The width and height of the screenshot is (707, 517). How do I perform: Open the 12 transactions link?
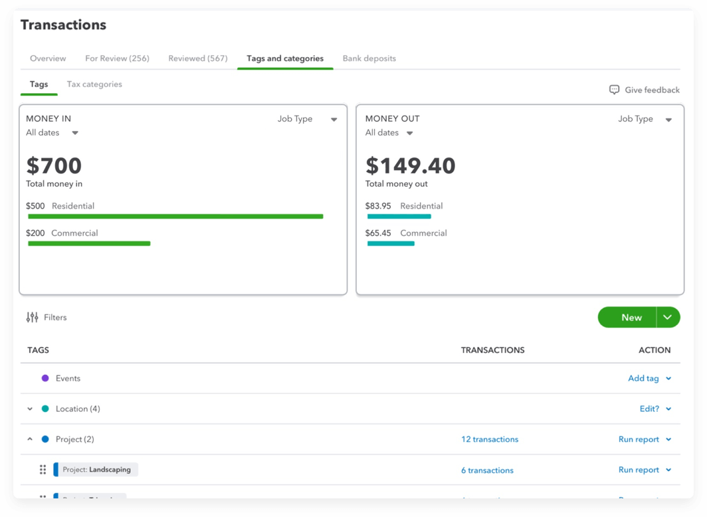(x=490, y=439)
